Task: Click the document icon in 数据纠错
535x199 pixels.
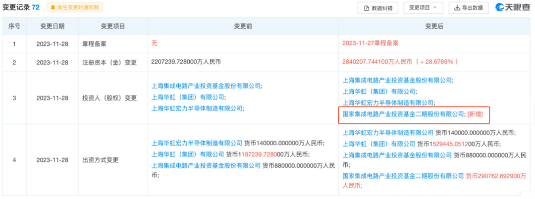Action: pos(367,8)
